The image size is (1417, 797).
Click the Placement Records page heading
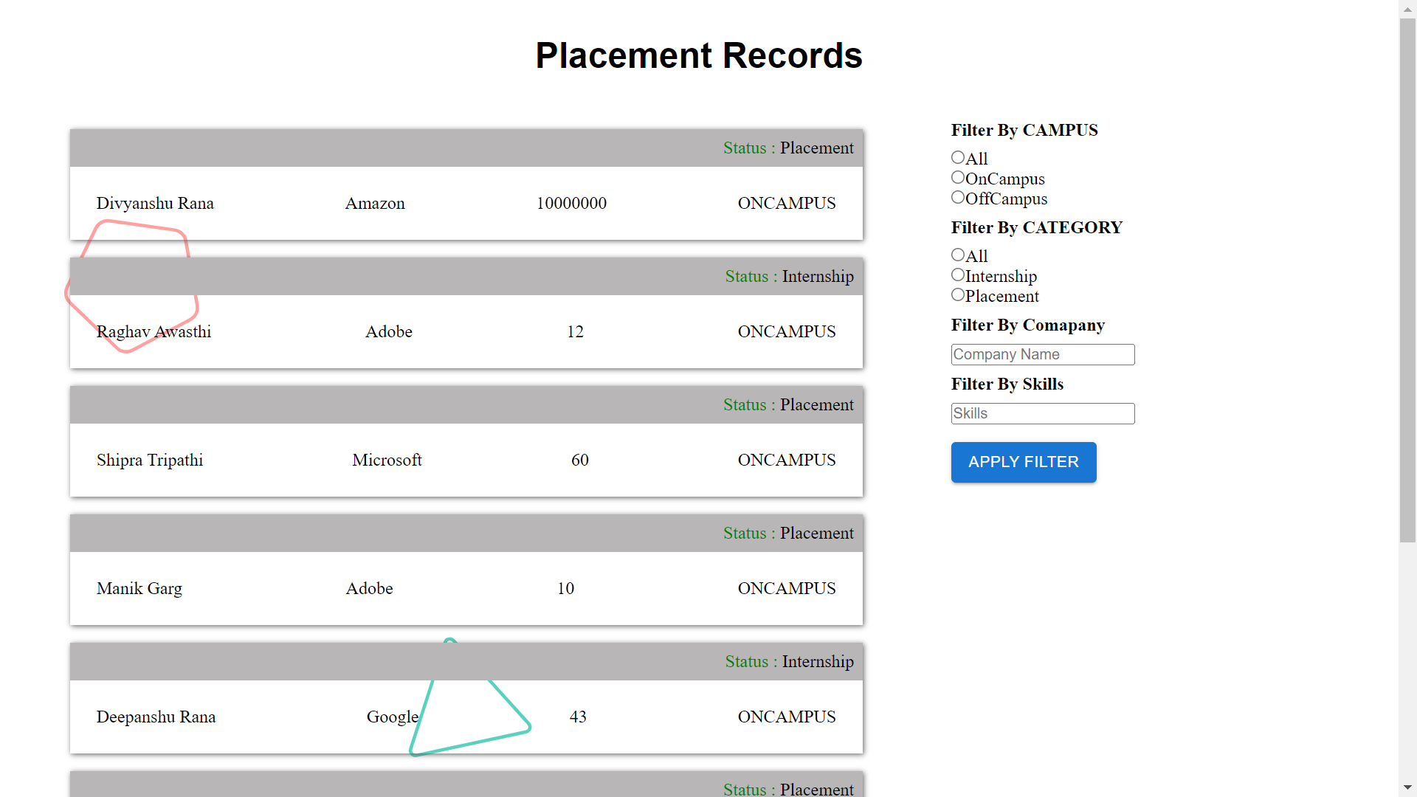click(698, 56)
